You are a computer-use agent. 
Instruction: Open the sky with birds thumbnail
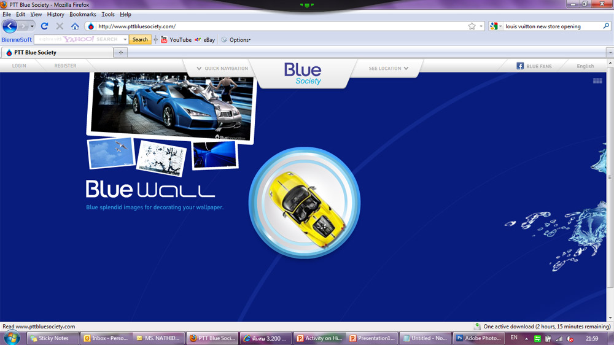point(111,153)
